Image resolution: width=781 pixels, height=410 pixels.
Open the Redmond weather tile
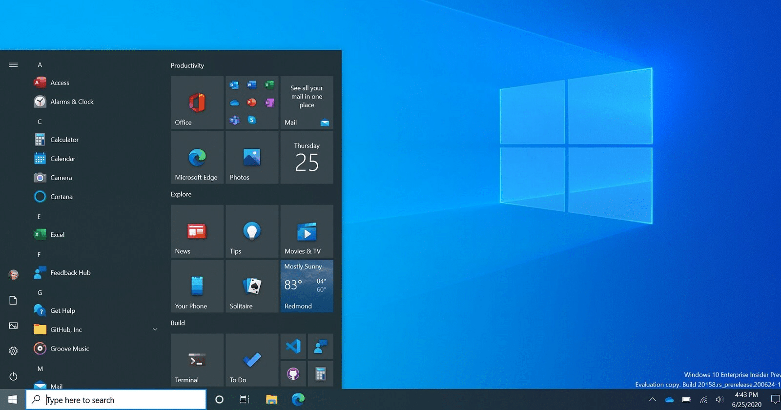pos(307,287)
